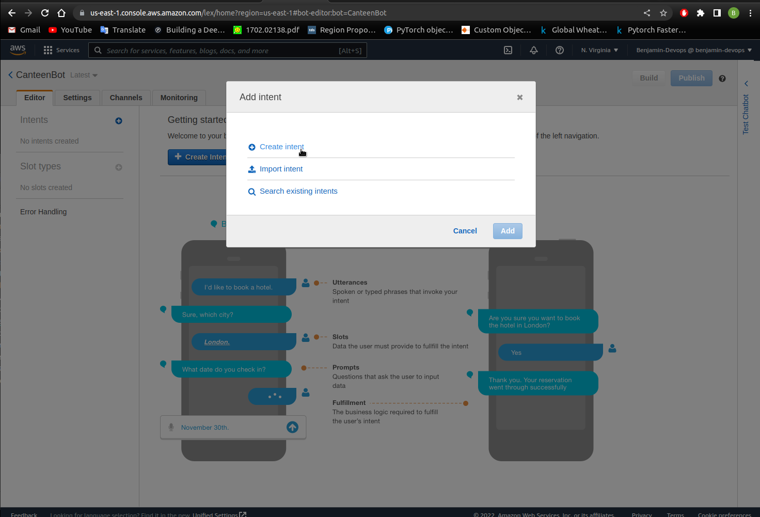Switch to the Settings tab
Image resolution: width=760 pixels, height=517 pixels.
point(77,98)
